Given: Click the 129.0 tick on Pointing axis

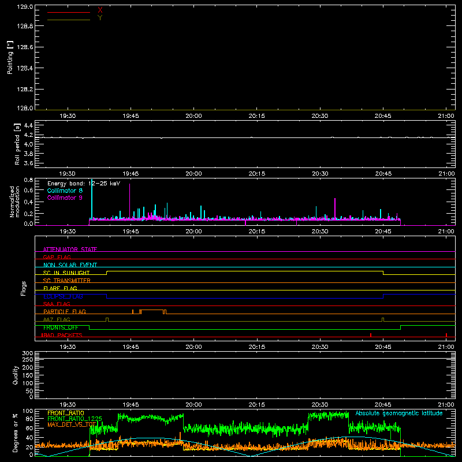Looking at the screenshot, I should point(25,7).
